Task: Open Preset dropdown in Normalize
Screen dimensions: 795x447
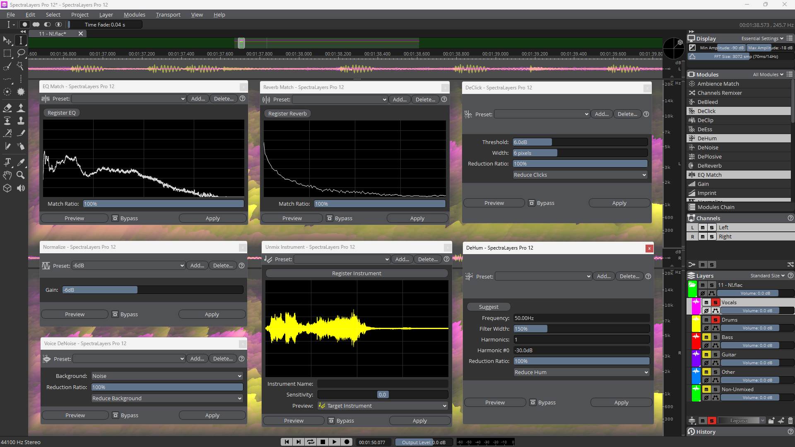Action: pyautogui.click(x=129, y=266)
